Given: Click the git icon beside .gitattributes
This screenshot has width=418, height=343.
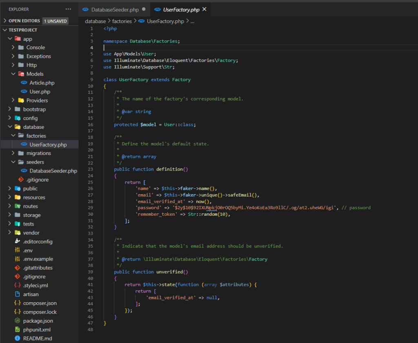Looking at the screenshot, I should [17, 268].
